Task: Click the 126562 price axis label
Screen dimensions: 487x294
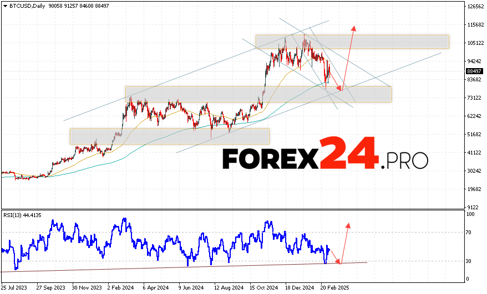Action: tap(474, 7)
